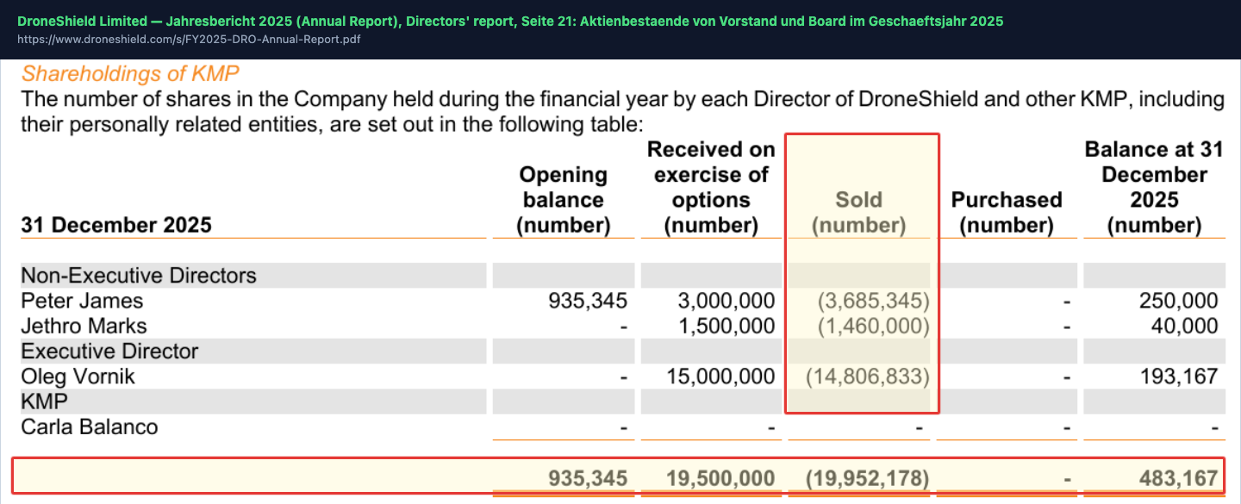The height and width of the screenshot is (504, 1241).
Task: Click the 'Balance at 31 December 2025' header
Action: [1154, 187]
